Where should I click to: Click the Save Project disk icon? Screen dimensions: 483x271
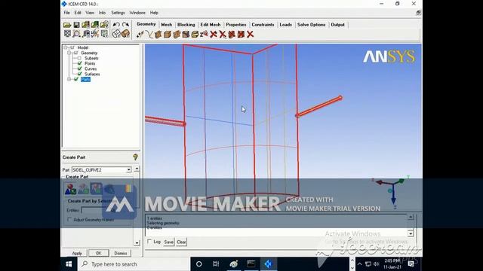click(76, 25)
